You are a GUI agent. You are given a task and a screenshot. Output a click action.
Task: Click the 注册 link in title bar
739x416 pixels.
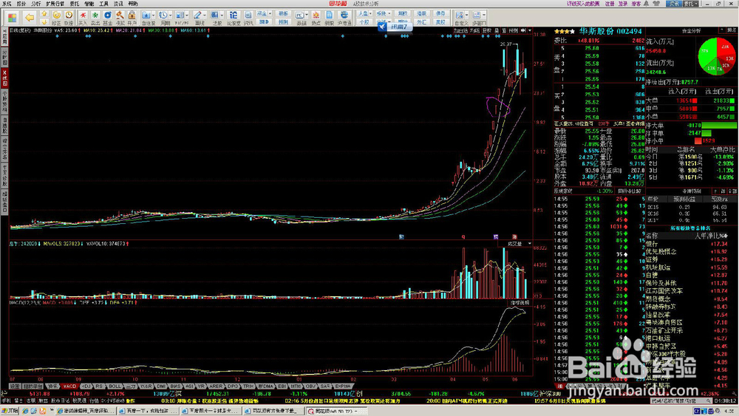tap(610, 4)
